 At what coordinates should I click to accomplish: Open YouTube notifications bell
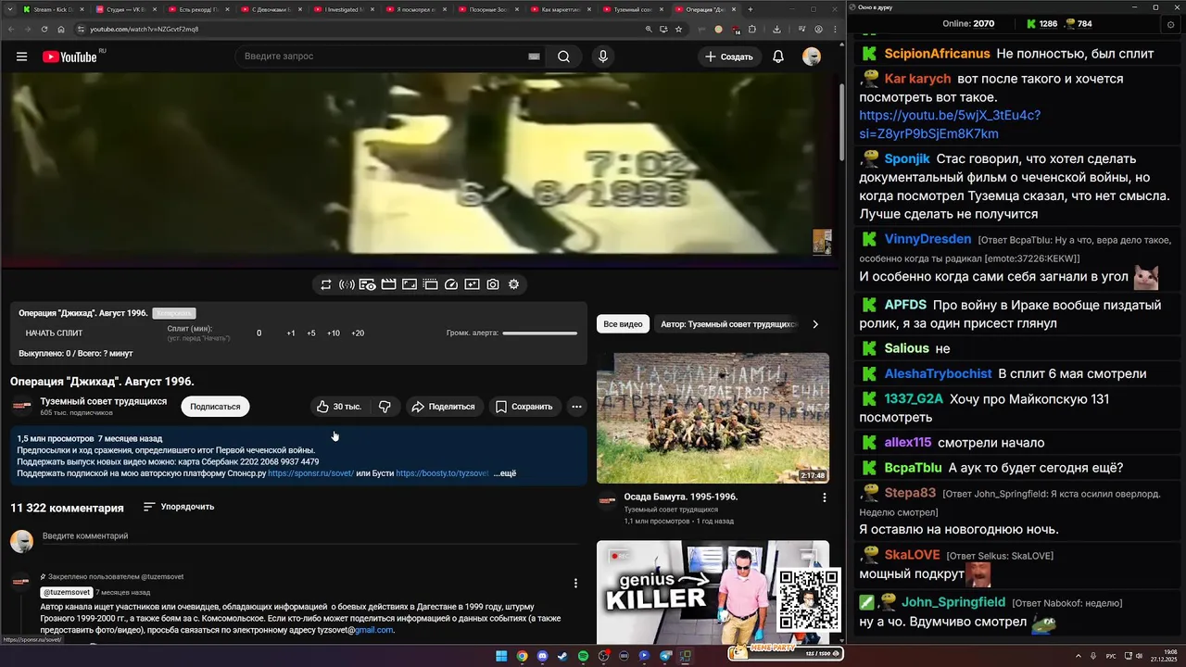(x=778, y=57)
